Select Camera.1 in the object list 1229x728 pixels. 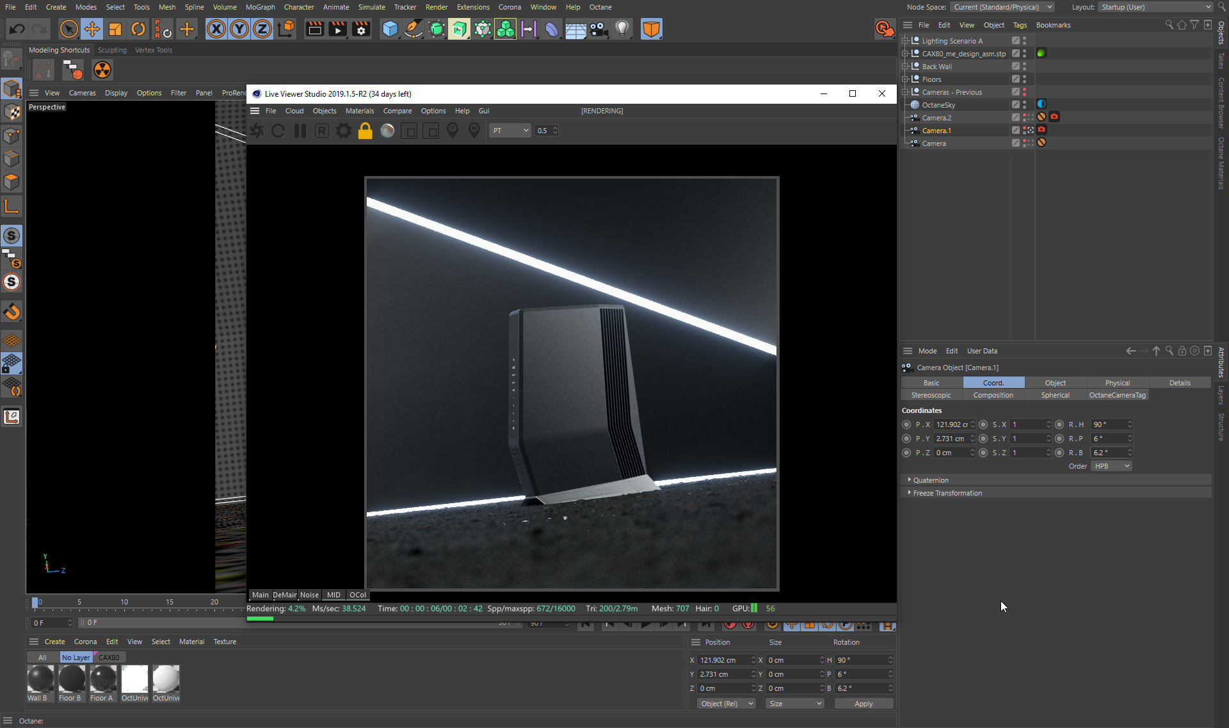(936, 131)
